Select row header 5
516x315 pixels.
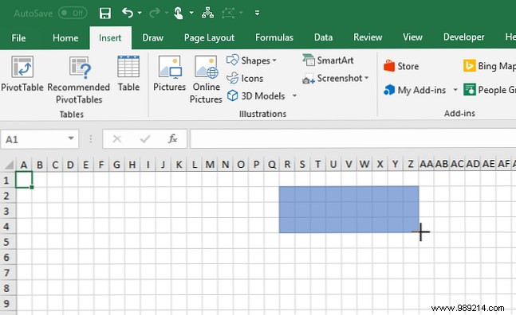pos(6,242)
